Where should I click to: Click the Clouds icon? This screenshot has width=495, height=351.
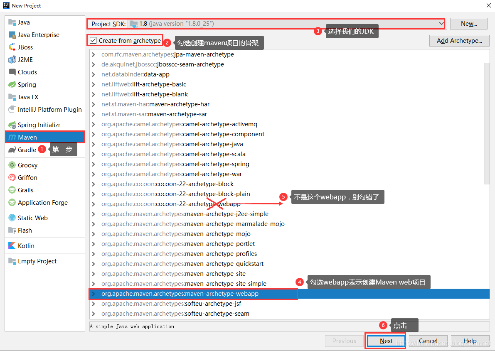(x=12, y=72)
